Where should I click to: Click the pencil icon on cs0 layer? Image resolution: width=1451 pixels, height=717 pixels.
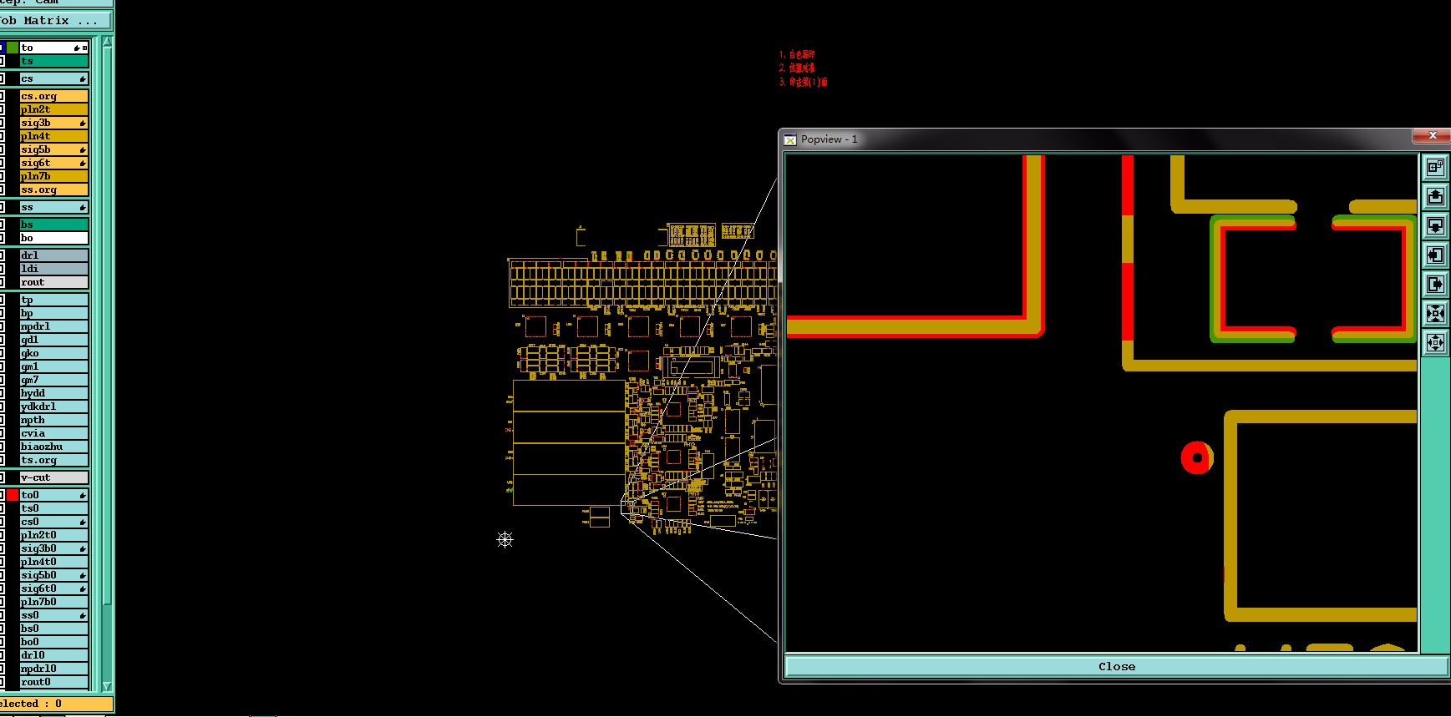point(83,523)
